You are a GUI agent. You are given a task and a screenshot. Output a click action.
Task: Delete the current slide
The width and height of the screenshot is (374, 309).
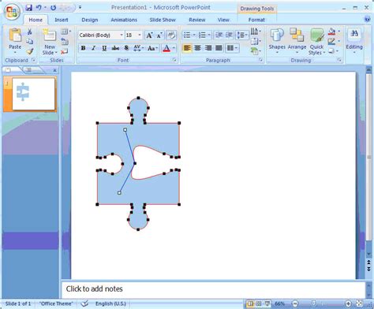[65, 51]
